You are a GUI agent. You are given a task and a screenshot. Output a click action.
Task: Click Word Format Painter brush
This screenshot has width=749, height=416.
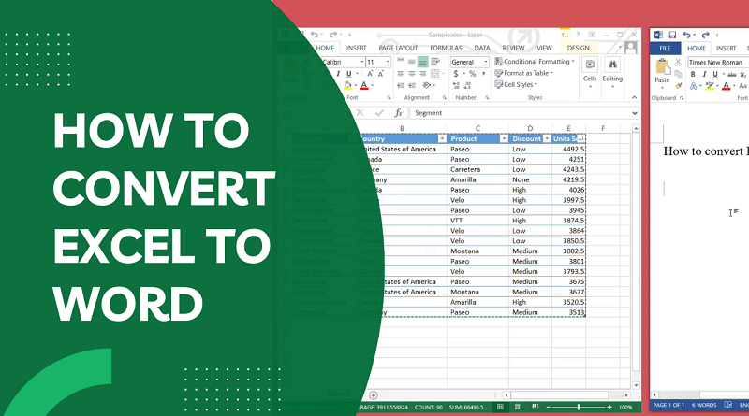pos(678,86)
